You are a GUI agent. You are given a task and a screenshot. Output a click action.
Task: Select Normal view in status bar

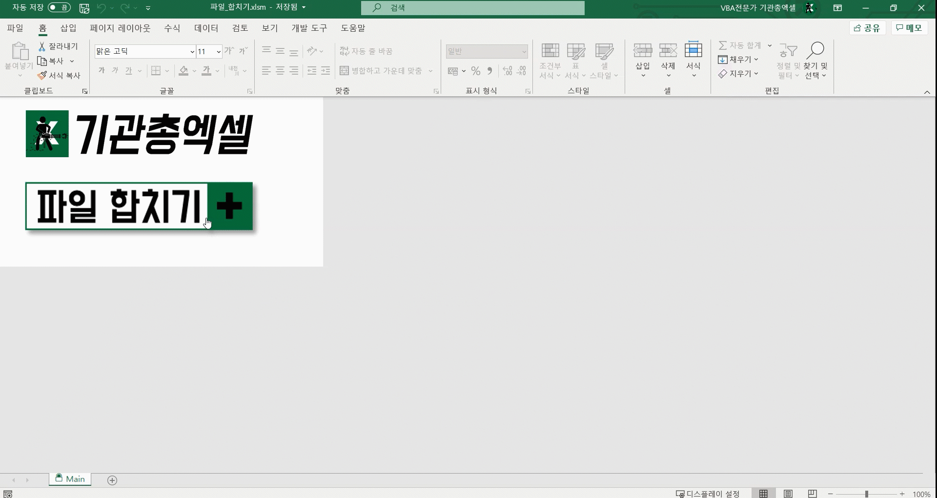click(764, 494)
